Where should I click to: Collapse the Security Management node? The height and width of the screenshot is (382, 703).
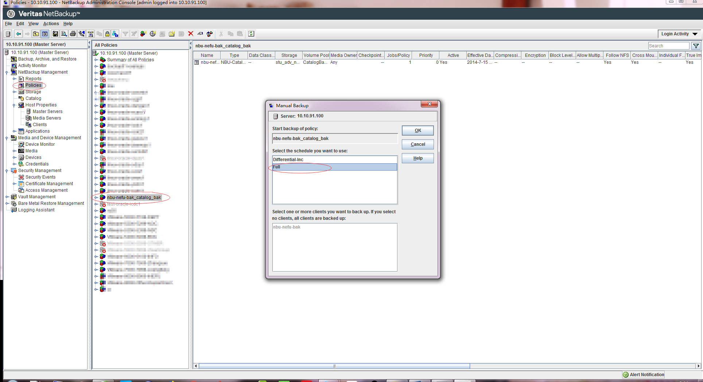click(x=7, y=171)
